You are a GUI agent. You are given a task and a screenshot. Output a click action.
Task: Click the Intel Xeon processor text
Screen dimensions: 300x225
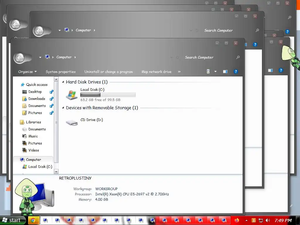[x=132, y=194]
